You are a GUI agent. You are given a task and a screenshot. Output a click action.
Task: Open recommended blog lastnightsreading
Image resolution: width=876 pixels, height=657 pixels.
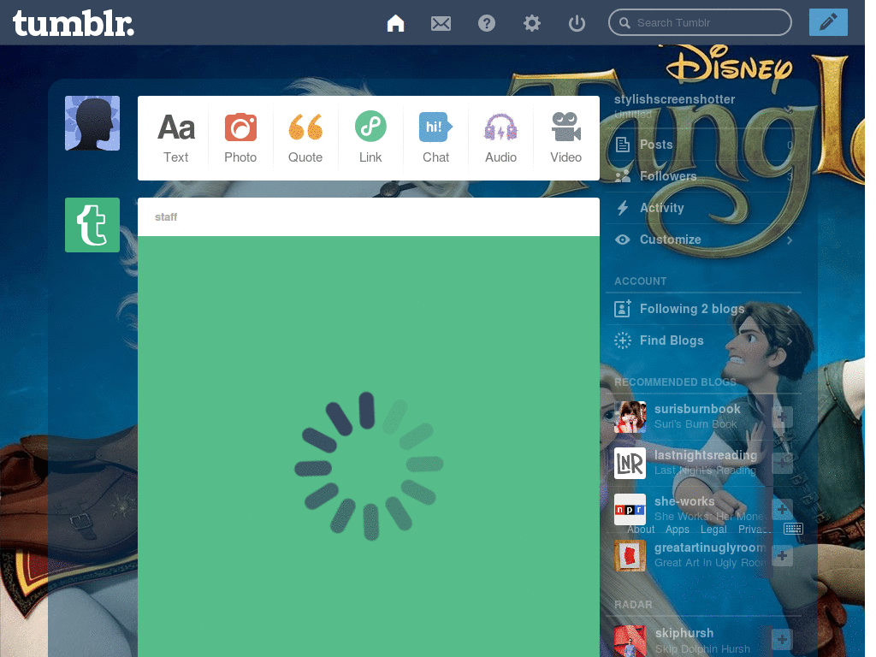coord(706,455)
